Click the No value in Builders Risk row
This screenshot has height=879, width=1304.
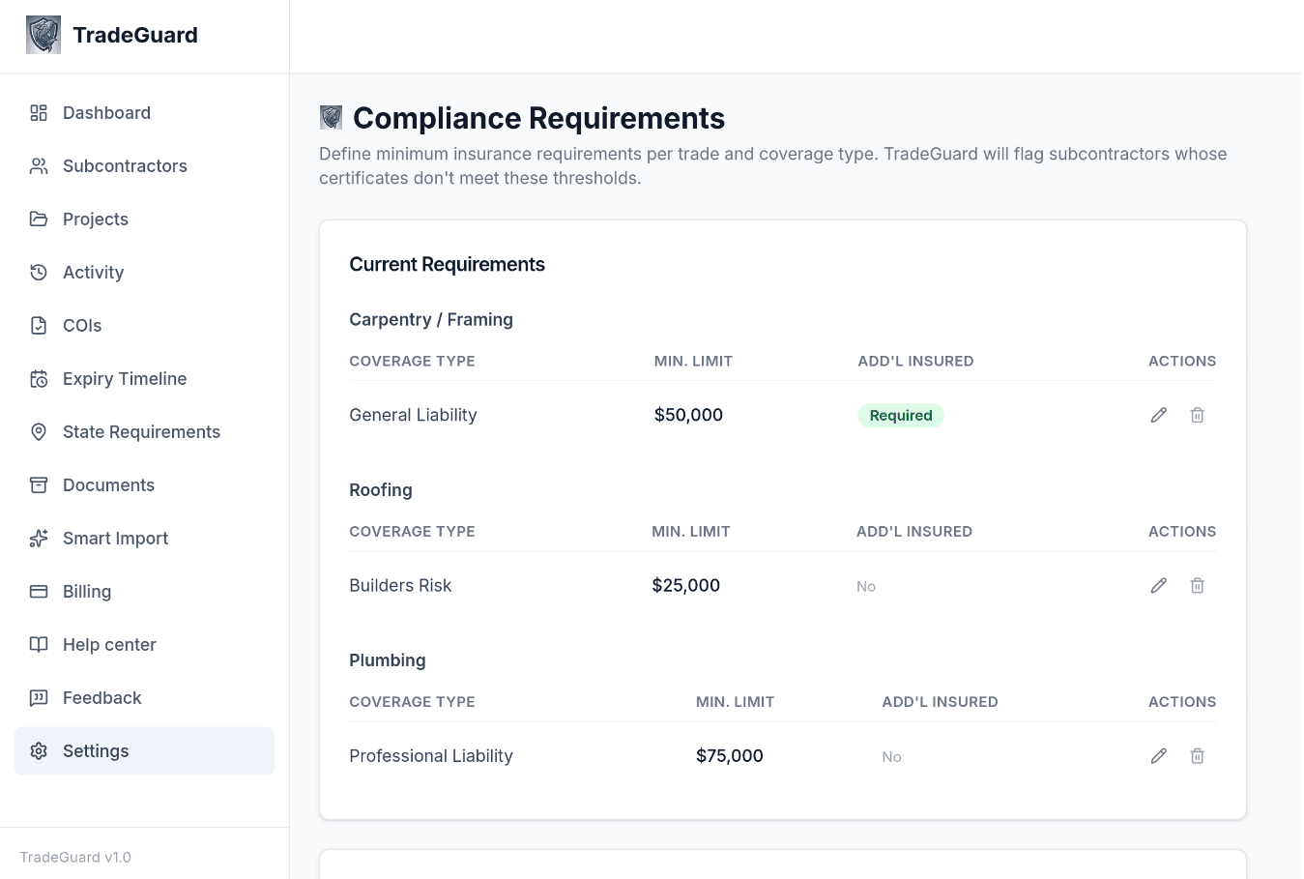tap(866, 586)
